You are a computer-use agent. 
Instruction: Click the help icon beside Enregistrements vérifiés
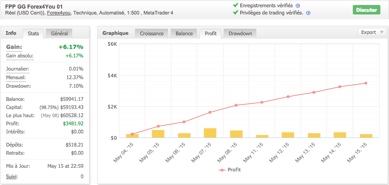pyautogui.click(x=298, y=5)
